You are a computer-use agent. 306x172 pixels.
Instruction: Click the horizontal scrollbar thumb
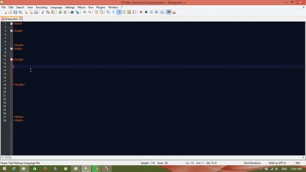click(x=8, y=157)
